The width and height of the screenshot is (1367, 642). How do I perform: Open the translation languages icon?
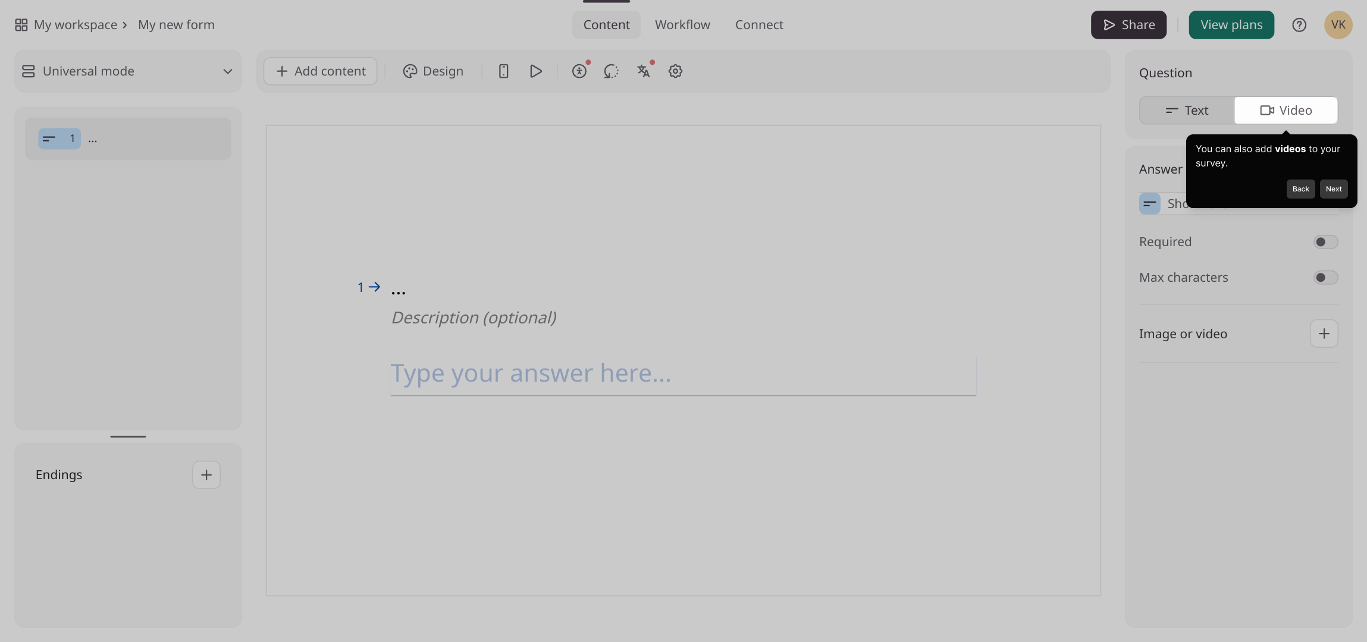[644, 71]
